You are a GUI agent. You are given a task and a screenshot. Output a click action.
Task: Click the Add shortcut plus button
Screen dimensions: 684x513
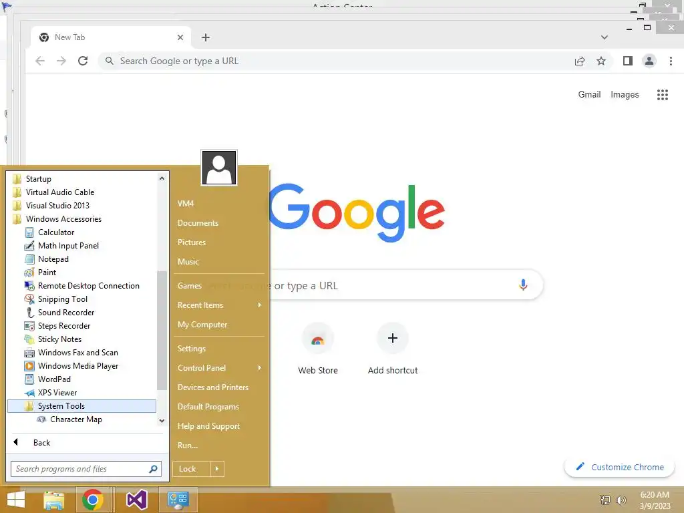(x=393, y=338)
